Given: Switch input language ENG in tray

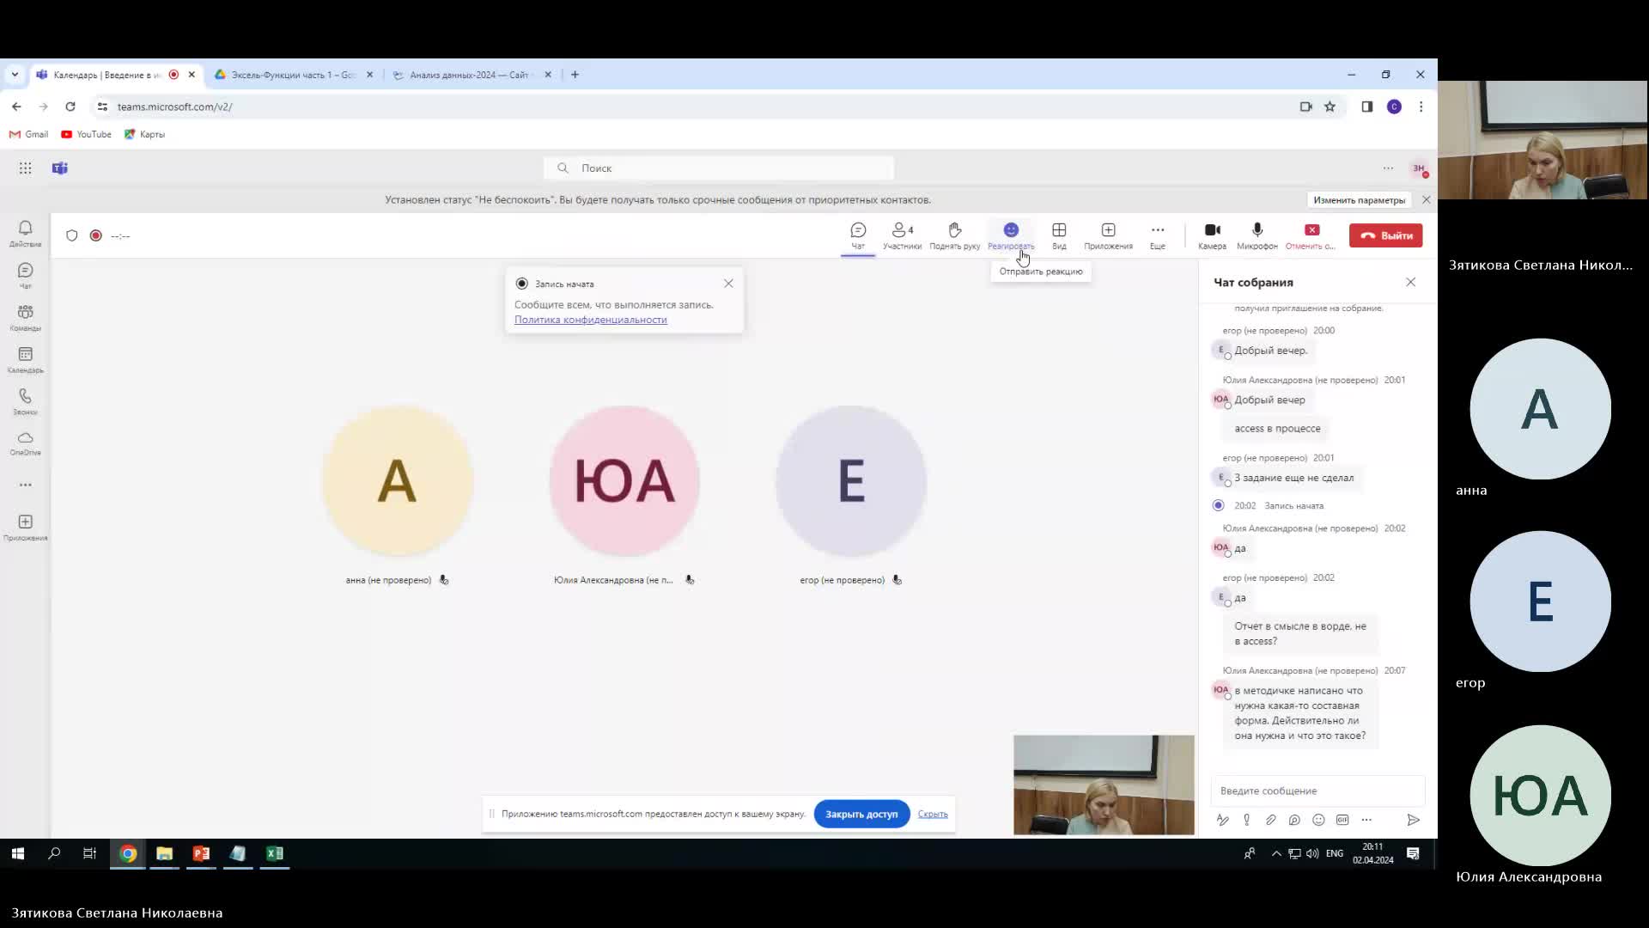Looking at the screenshot, I should coord(1334,853).
